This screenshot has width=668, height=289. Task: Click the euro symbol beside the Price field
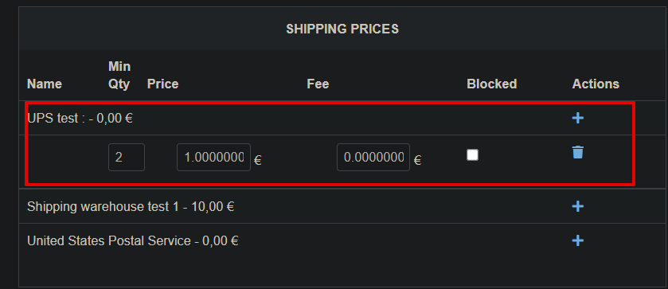(257, 160)
